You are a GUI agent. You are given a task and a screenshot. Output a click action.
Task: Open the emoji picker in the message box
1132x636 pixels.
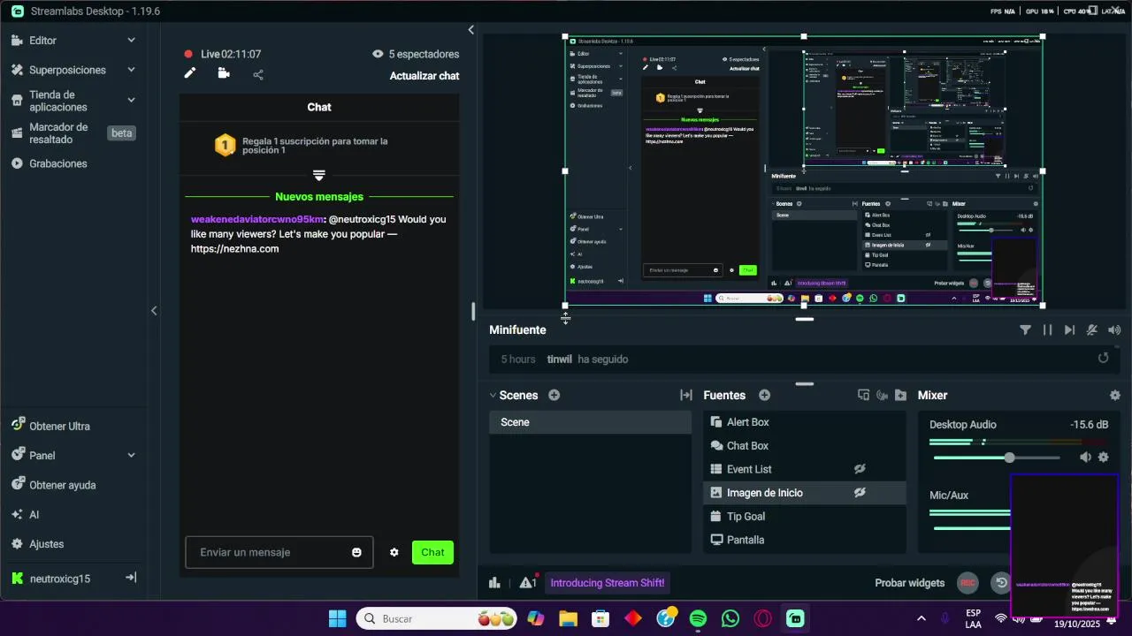click(x=356, y=553)
